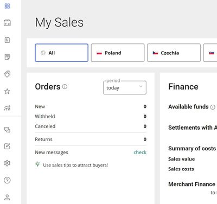Screen dimensions: 217x204
Task: Open the dashboard grid icon in sidebar
Action: (7, 6)
